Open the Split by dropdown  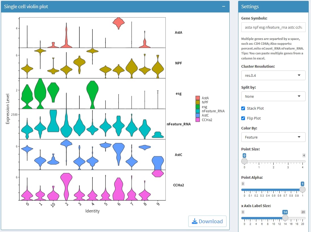273,96
